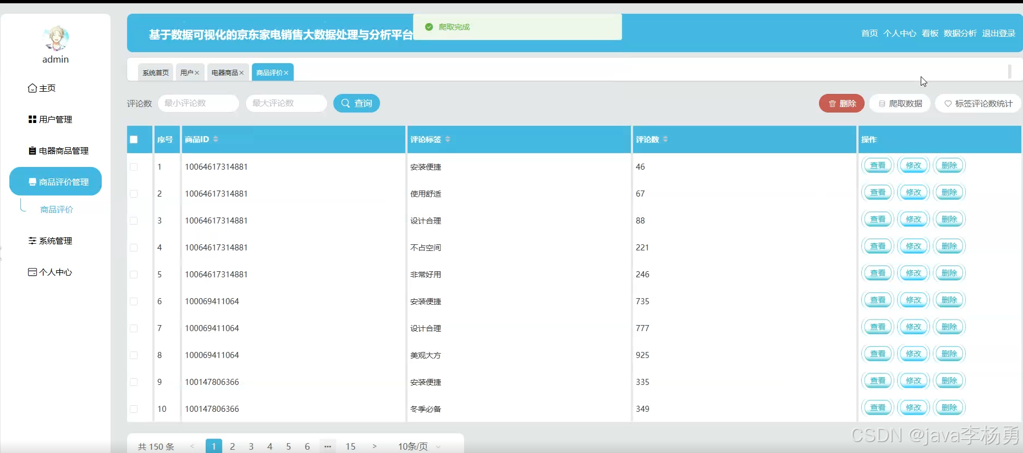Click 首页 in top navigation

pos(870,33)
